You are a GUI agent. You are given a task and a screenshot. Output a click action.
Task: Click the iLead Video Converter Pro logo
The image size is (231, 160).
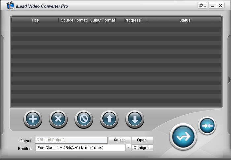[x=11, y=6]
